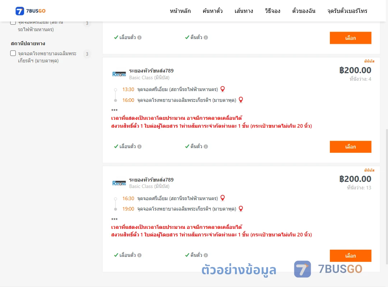388x287 pixels.
Task: Click the ที่นั่งว่าง: 13 seats text
Action: click(359, 188)
